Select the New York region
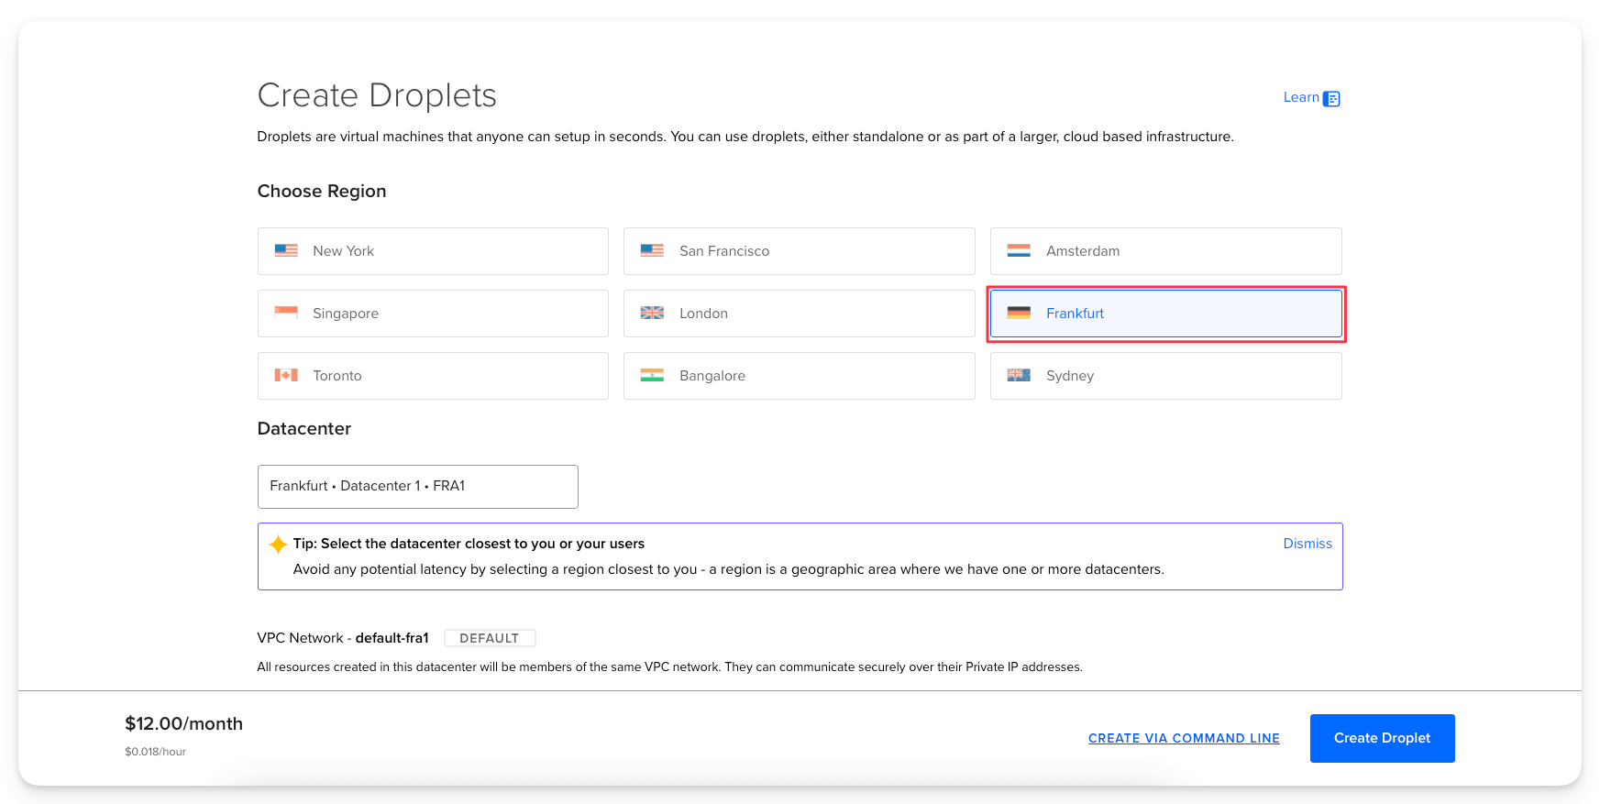The height and width of the screenshot is (804, 1600). click(x=433, y=251)
